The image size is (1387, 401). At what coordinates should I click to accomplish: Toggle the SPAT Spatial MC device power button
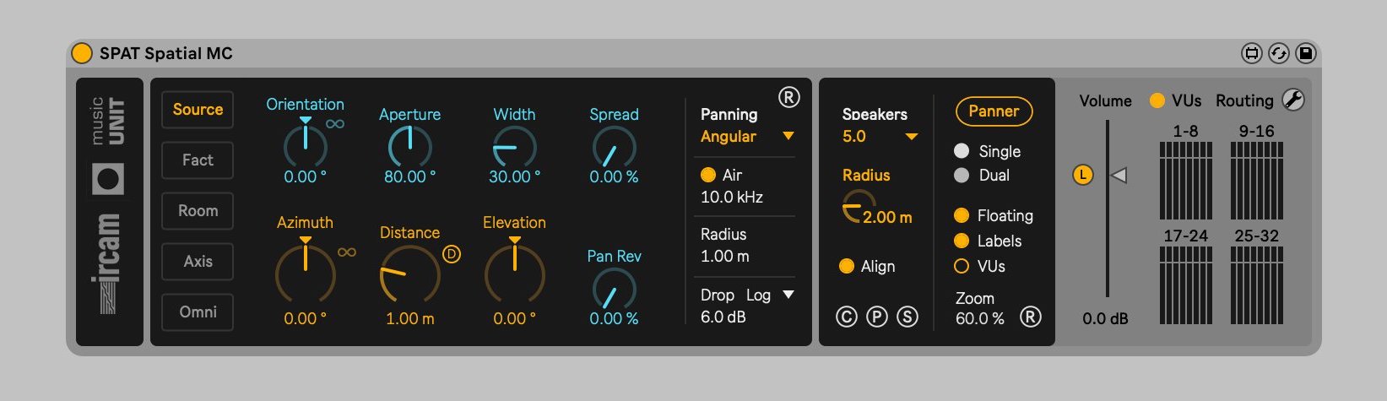tap(82, 53)
